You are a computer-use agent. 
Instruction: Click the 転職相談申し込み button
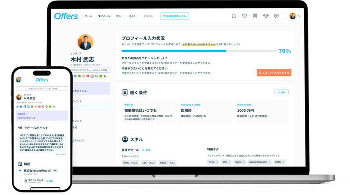coord(174,16)
